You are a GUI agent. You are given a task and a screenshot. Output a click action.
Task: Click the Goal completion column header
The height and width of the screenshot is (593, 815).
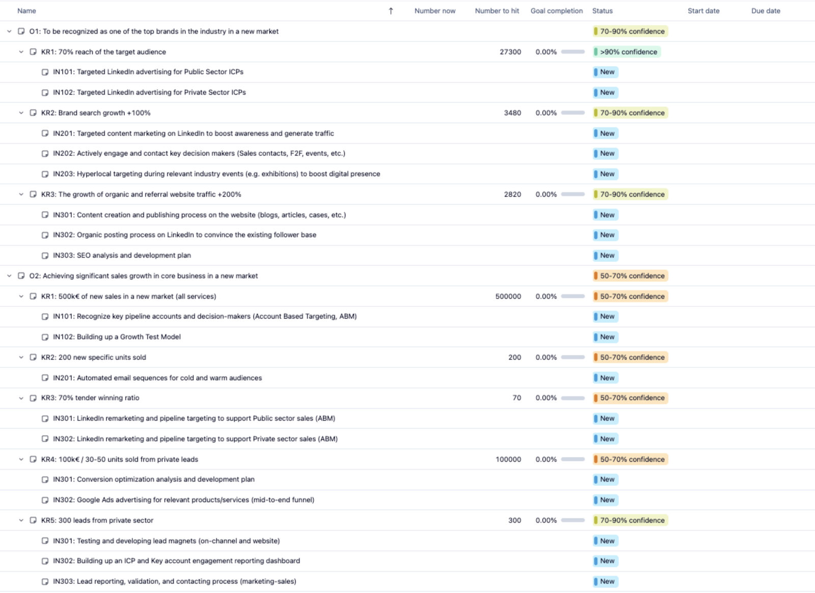[556, 11]
